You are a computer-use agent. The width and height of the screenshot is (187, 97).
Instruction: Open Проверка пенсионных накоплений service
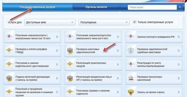point(150,78)
